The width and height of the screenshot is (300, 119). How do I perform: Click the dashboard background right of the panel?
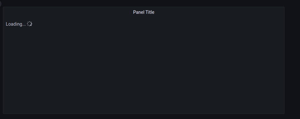tap(292, 60)
